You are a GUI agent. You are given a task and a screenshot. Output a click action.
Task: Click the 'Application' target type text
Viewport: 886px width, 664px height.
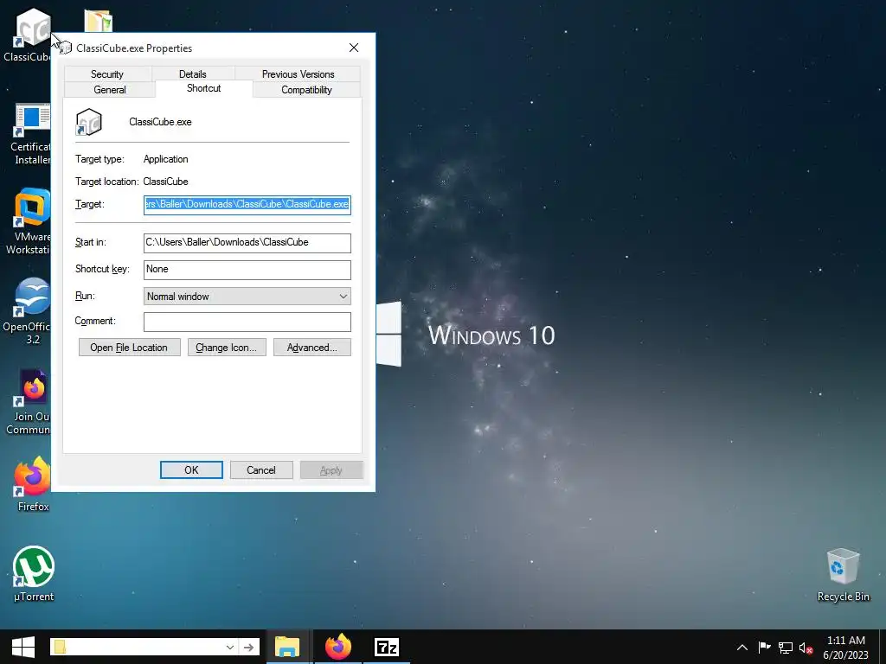tap(165, 159)
